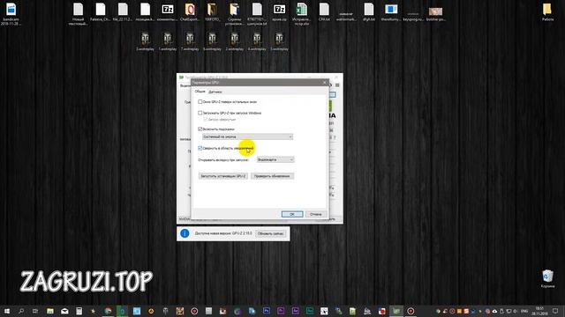The width and height of the screenshot is (565, 317).
Task: Click the update now notification button
Action: [x=271, y=233]
